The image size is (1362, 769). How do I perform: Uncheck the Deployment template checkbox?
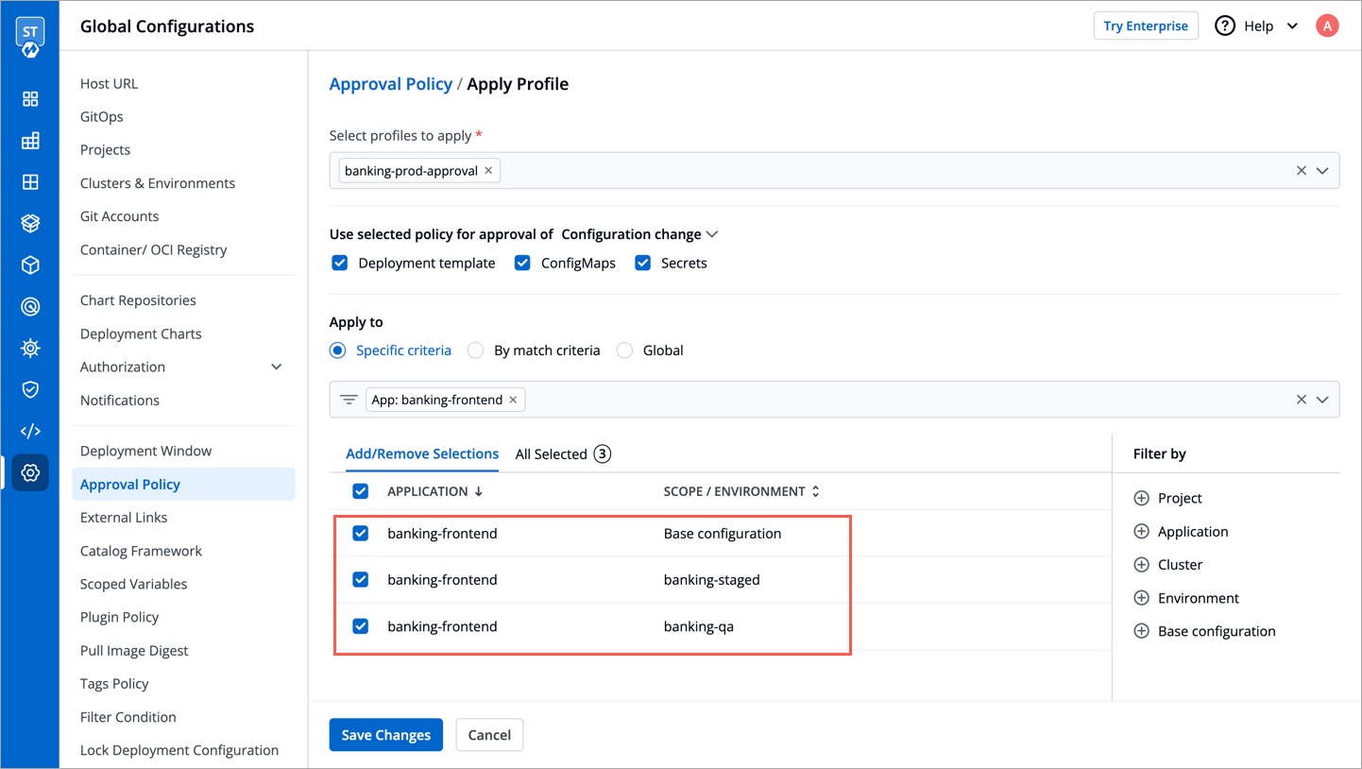340,263
